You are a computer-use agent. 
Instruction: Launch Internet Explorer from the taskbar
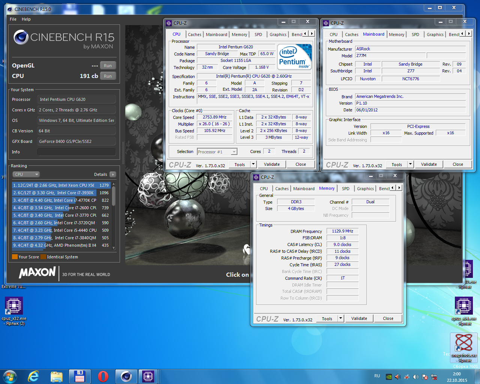[x=34, y=376]
